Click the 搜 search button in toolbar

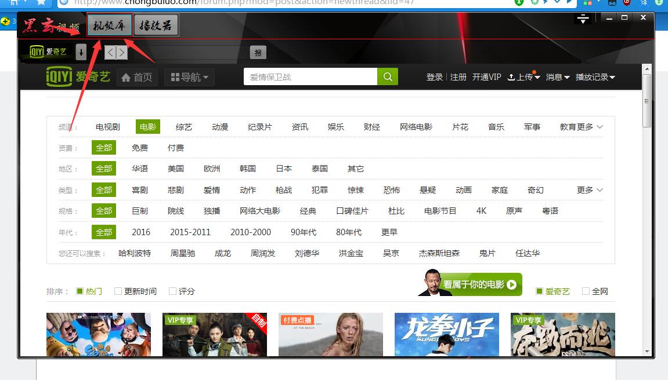(x=258, y=53)
